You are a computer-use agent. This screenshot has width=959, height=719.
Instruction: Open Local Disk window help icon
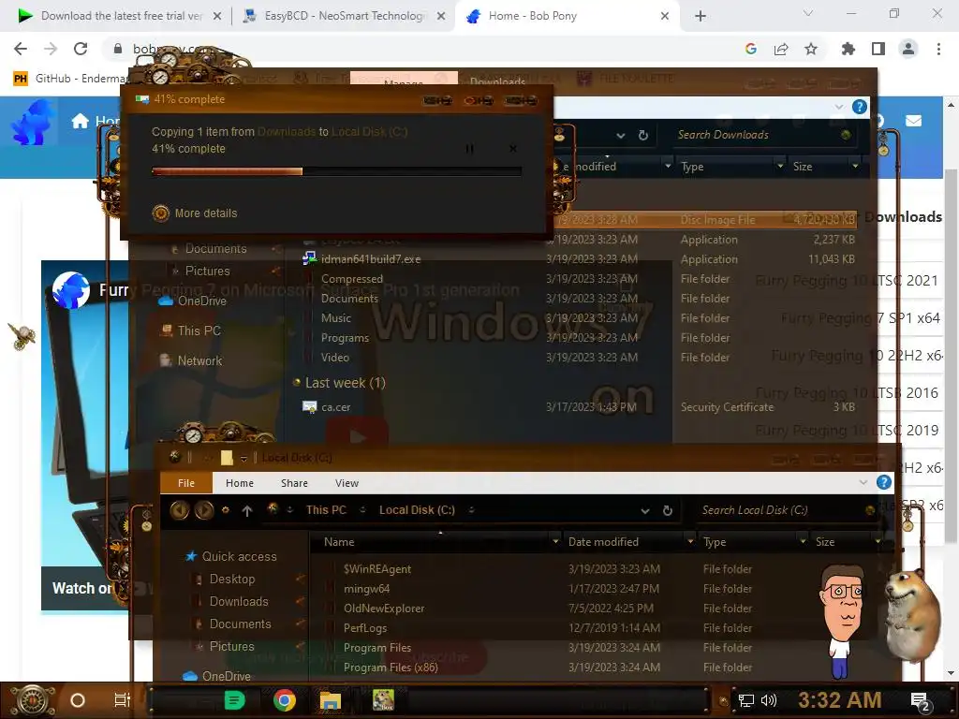[884, 482]
